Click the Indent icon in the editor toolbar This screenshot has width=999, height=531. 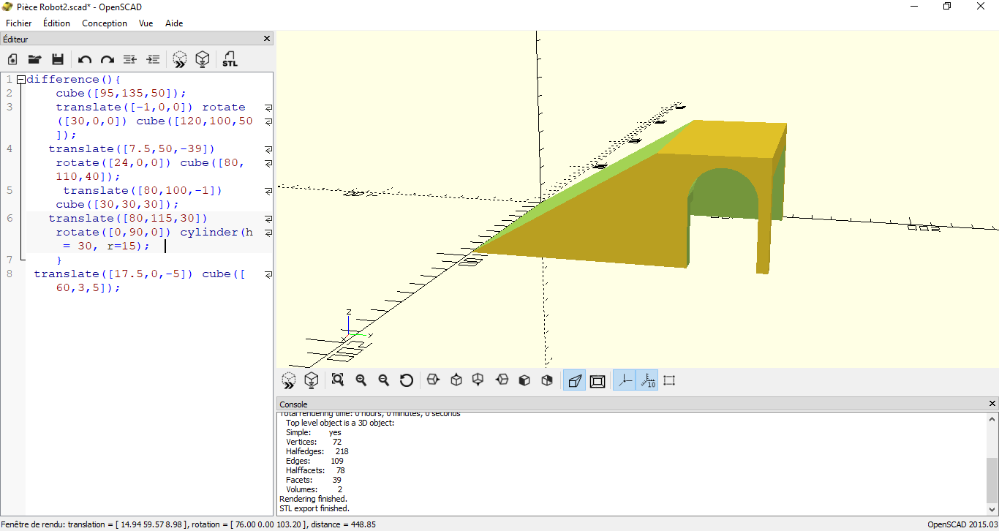[x=153, y=59]
